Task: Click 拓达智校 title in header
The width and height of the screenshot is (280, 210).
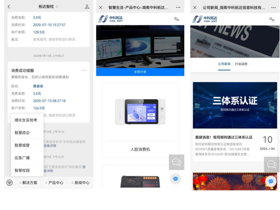Action: click(46, 6)
